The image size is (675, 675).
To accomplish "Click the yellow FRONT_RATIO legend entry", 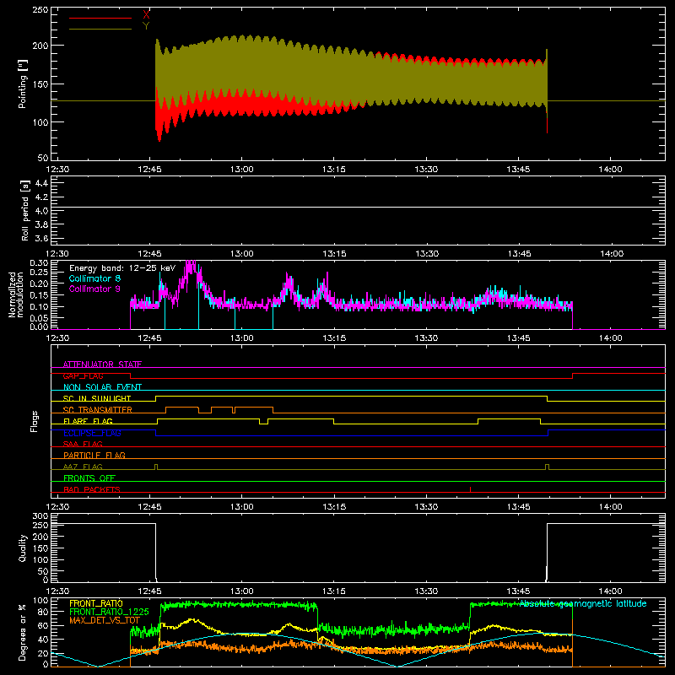I will pyautogui.click(x=96, y=603).
